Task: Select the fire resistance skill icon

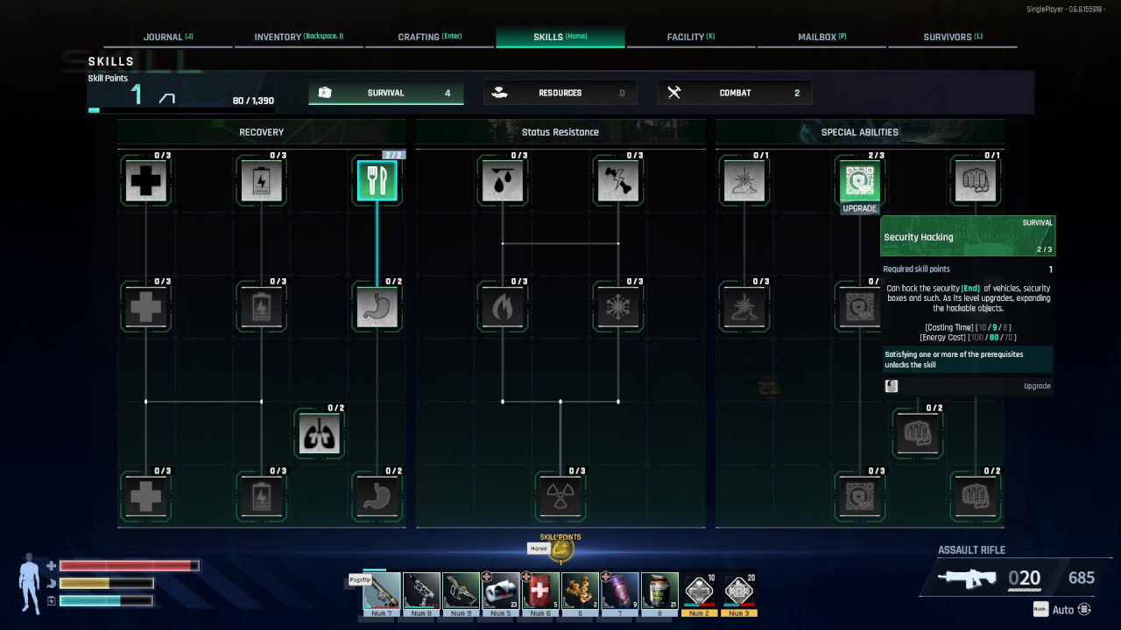Action: (503, 307)
